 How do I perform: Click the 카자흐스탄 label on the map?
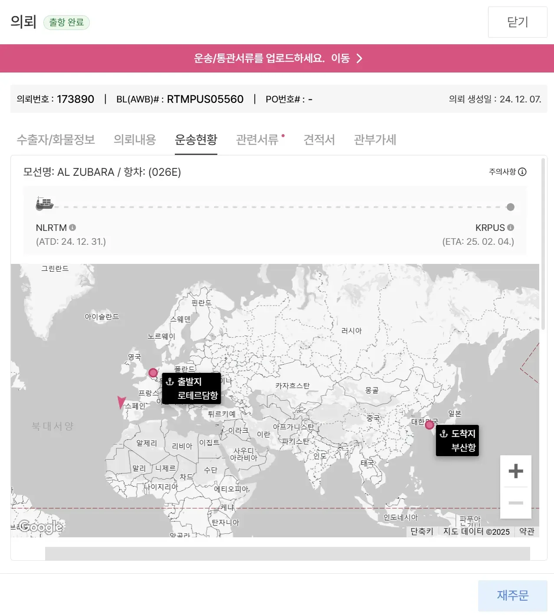click(293, 386)
